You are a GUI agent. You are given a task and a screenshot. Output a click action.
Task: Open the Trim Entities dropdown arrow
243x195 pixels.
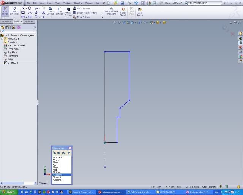[50, 17]
